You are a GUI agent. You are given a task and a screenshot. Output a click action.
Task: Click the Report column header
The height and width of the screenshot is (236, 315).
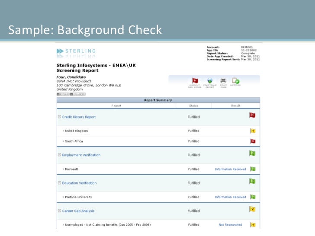[x=116, y=106]
